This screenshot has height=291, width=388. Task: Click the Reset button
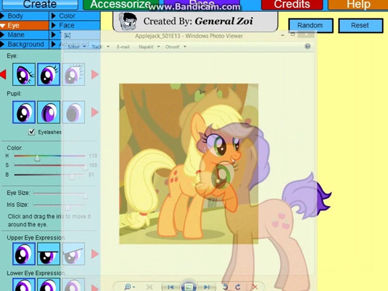[360, 25]
